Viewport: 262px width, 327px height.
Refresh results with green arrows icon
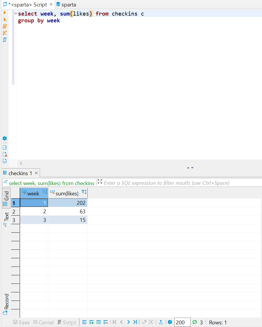[195, 322]
